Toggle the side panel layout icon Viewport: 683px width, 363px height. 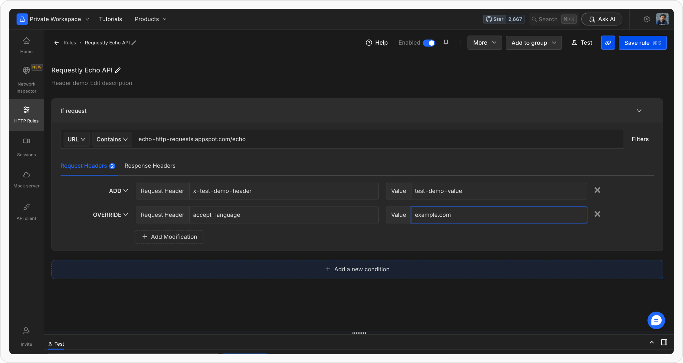coord(664,342)
